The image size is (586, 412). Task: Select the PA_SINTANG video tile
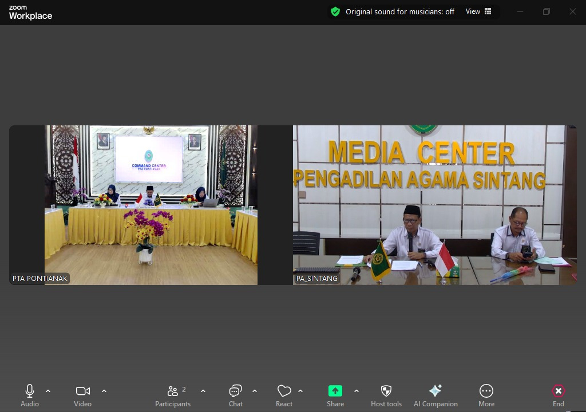pos(434,205)
